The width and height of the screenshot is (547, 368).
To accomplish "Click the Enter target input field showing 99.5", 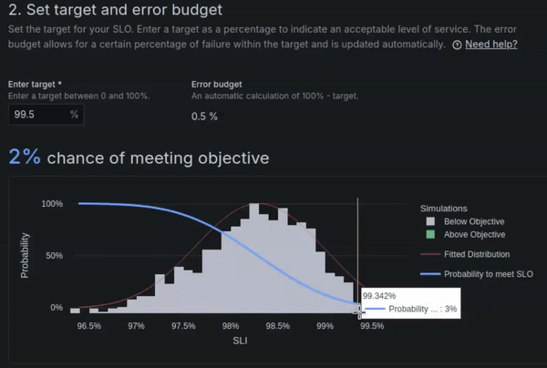I will 46,115.
